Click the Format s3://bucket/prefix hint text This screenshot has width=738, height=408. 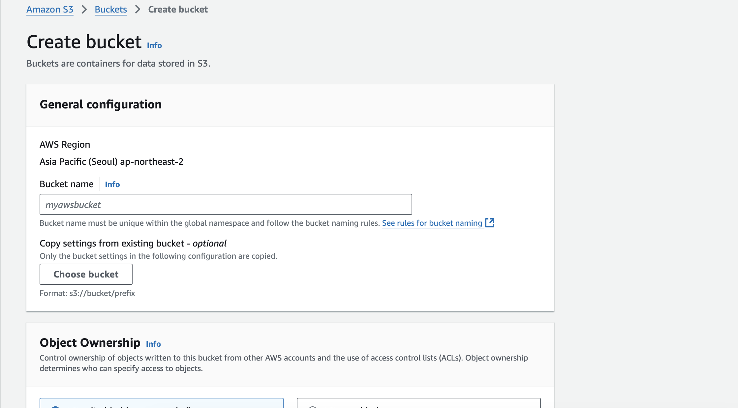tap(87, 293)
